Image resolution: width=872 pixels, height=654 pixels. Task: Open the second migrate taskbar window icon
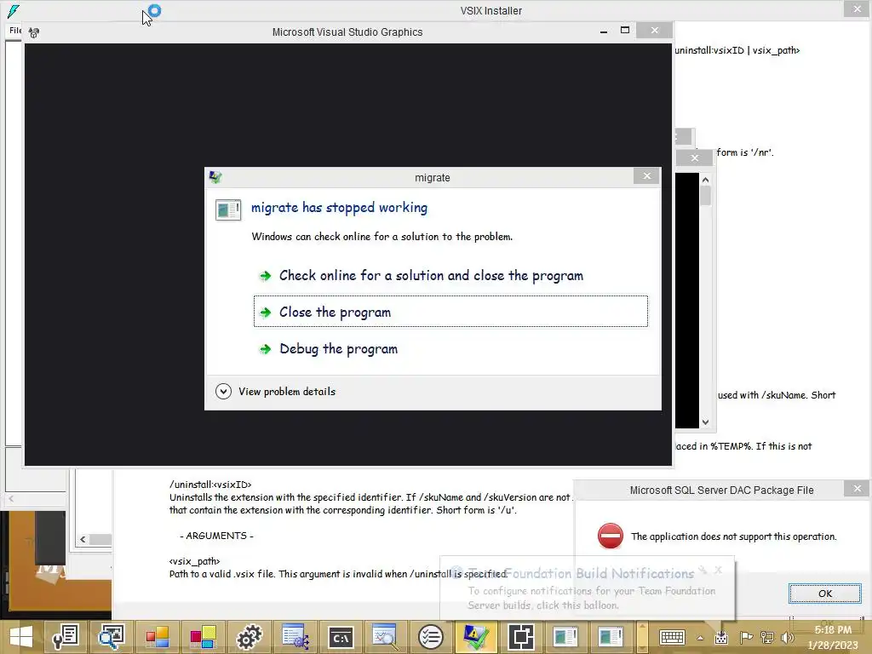[x=610, y=637]
